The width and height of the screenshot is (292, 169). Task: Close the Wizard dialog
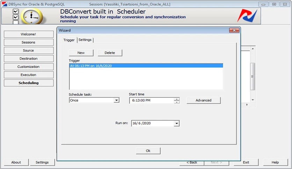click(234, 30)
